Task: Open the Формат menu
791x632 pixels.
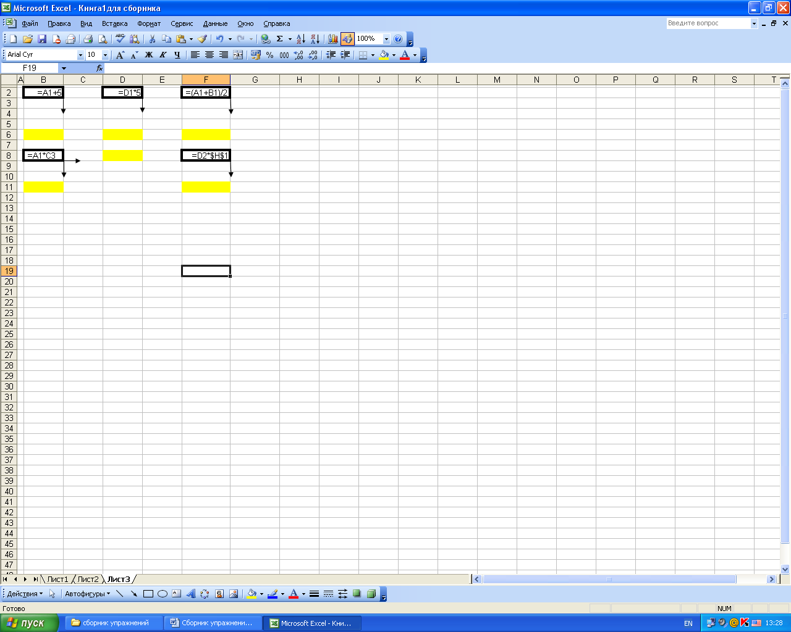Action: 149,23
